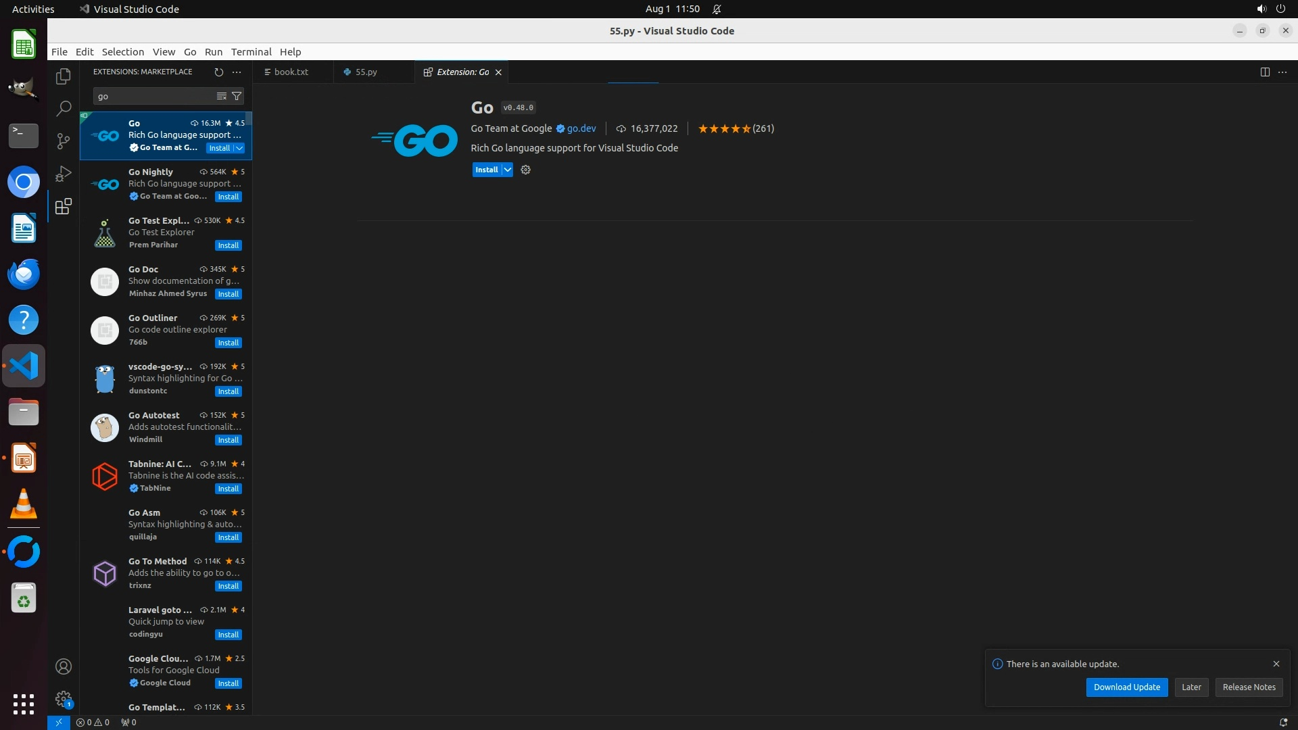Open the Run and Debug view
The image size is (1298, 730).
pyautogui.click(x=64, y=174)
